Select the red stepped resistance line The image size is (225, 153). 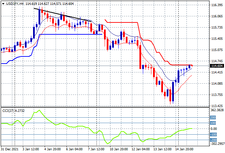[x=123, y=22]
